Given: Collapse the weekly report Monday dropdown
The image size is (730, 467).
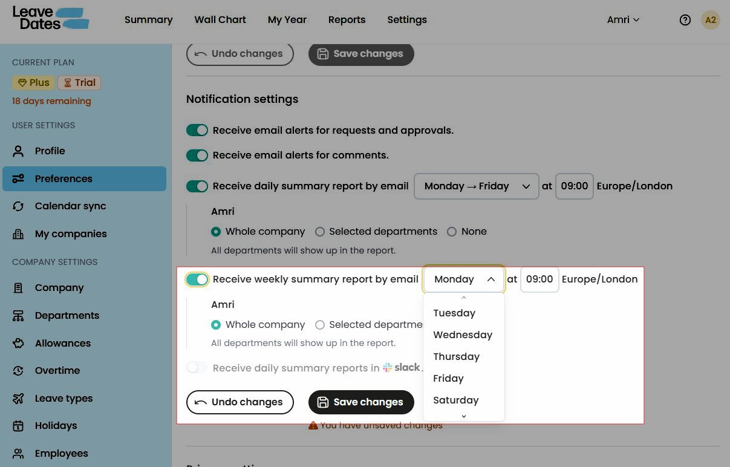Looking at the screenshot, I should [464, 279].
